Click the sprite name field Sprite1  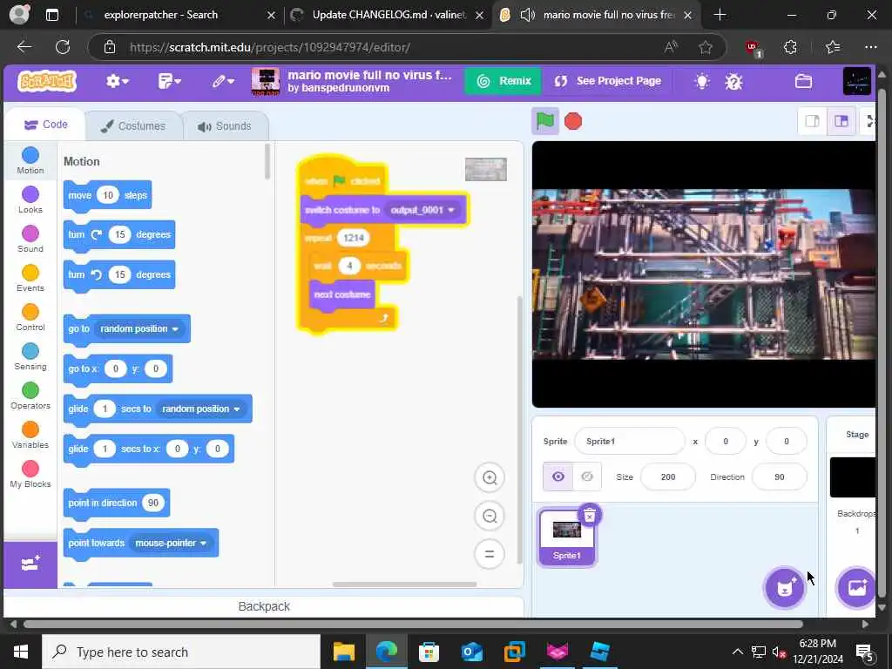pos(629,441)
